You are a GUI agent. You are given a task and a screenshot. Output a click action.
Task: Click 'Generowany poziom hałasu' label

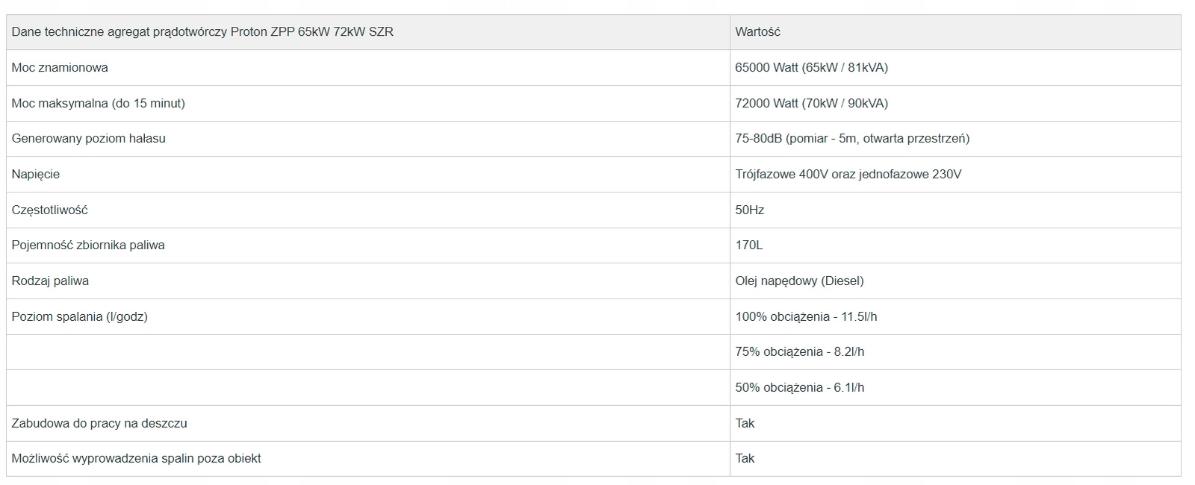88,139
